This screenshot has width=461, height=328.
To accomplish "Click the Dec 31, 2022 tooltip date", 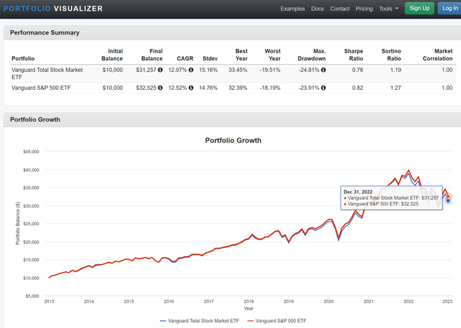I will click(x=358, y=192).
